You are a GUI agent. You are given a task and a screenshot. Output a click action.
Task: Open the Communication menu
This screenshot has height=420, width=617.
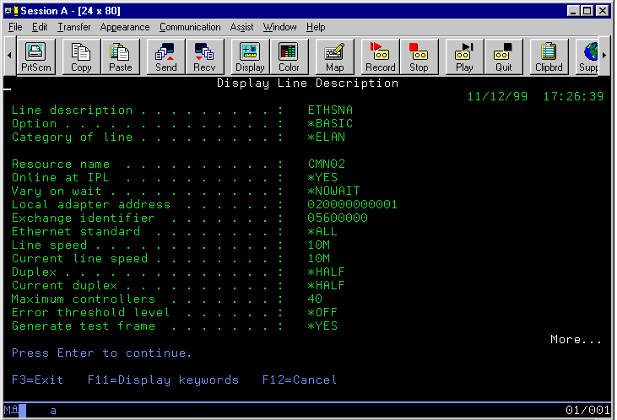point(190,27)
